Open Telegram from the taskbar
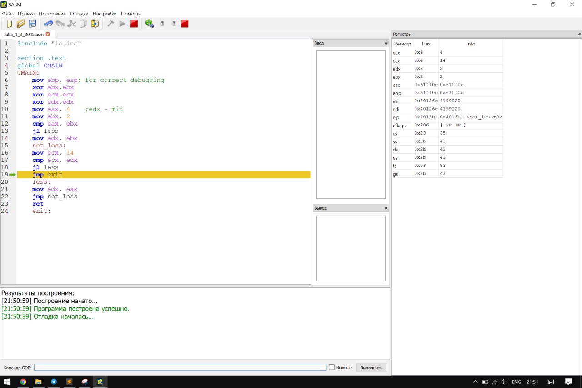 [54, 382]
